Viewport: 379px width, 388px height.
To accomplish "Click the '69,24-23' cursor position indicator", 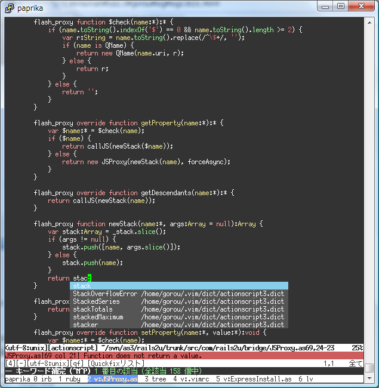I will click(320, 348).
